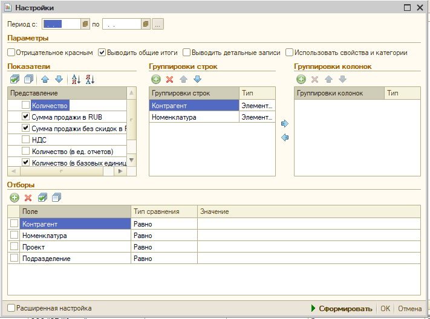Check all indicators in Показатели toolbar

click(15, 79)
